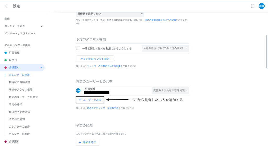This screenshot has width=268, height=146.
Task: Jump to 特定のユーザーとの共有 in sidebar
Action: 23,97
